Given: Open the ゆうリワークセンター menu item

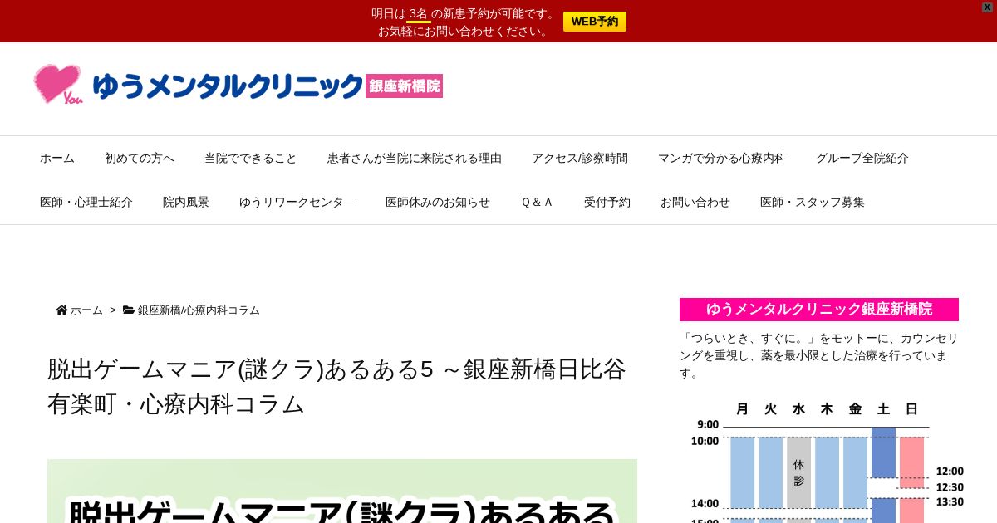Looking at the screenshot, I should point(297,202).
